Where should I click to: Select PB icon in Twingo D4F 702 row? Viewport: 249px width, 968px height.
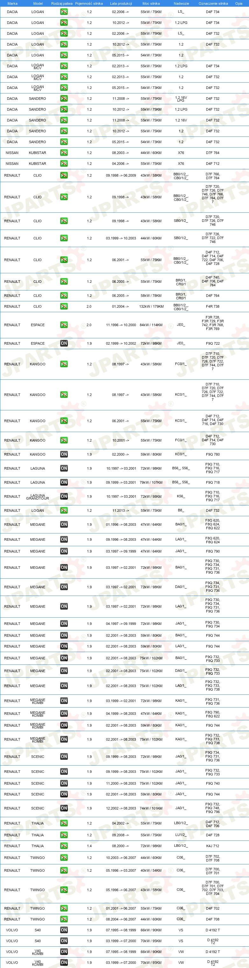64,908
